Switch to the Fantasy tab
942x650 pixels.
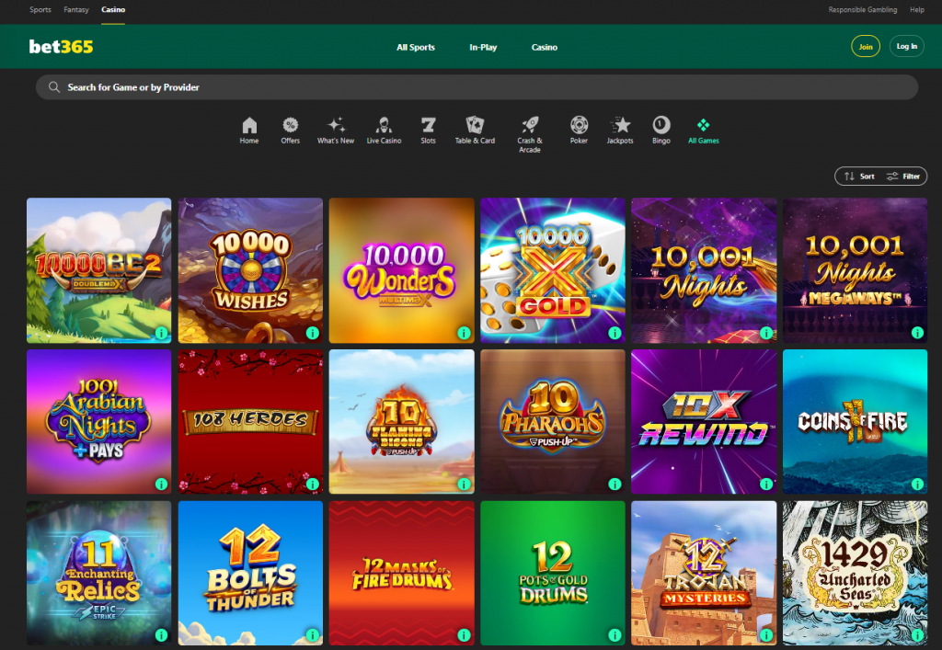(x=76, y=9)
